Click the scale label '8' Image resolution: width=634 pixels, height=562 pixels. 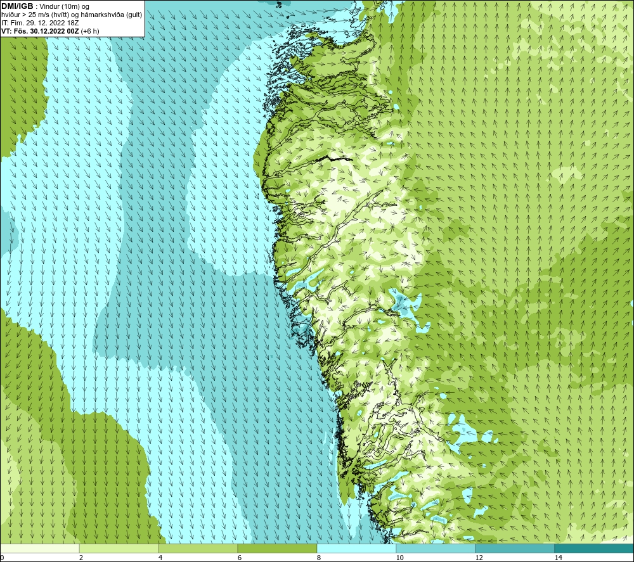[319, 558]
